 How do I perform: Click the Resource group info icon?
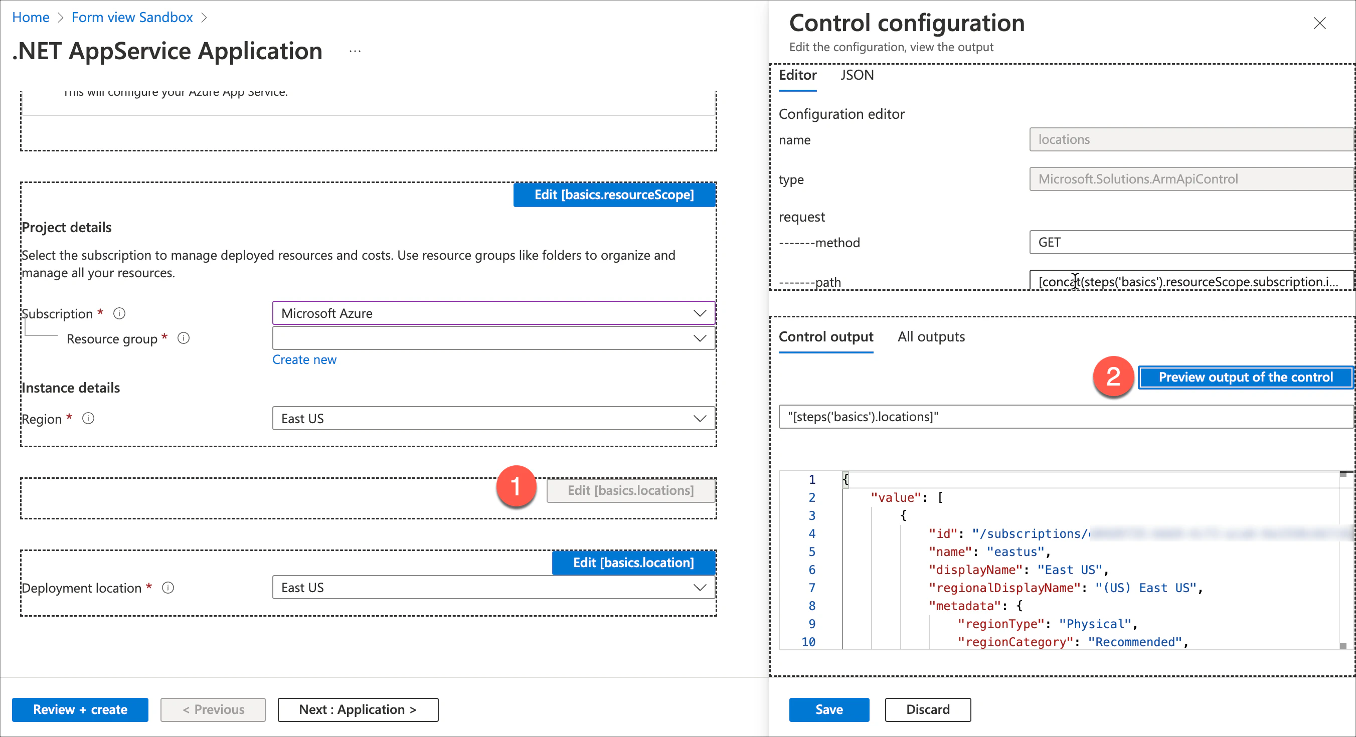[183, 338]
